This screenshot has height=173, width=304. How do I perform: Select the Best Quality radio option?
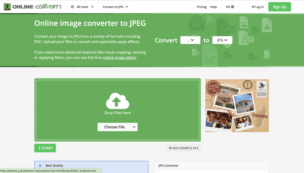40,166
